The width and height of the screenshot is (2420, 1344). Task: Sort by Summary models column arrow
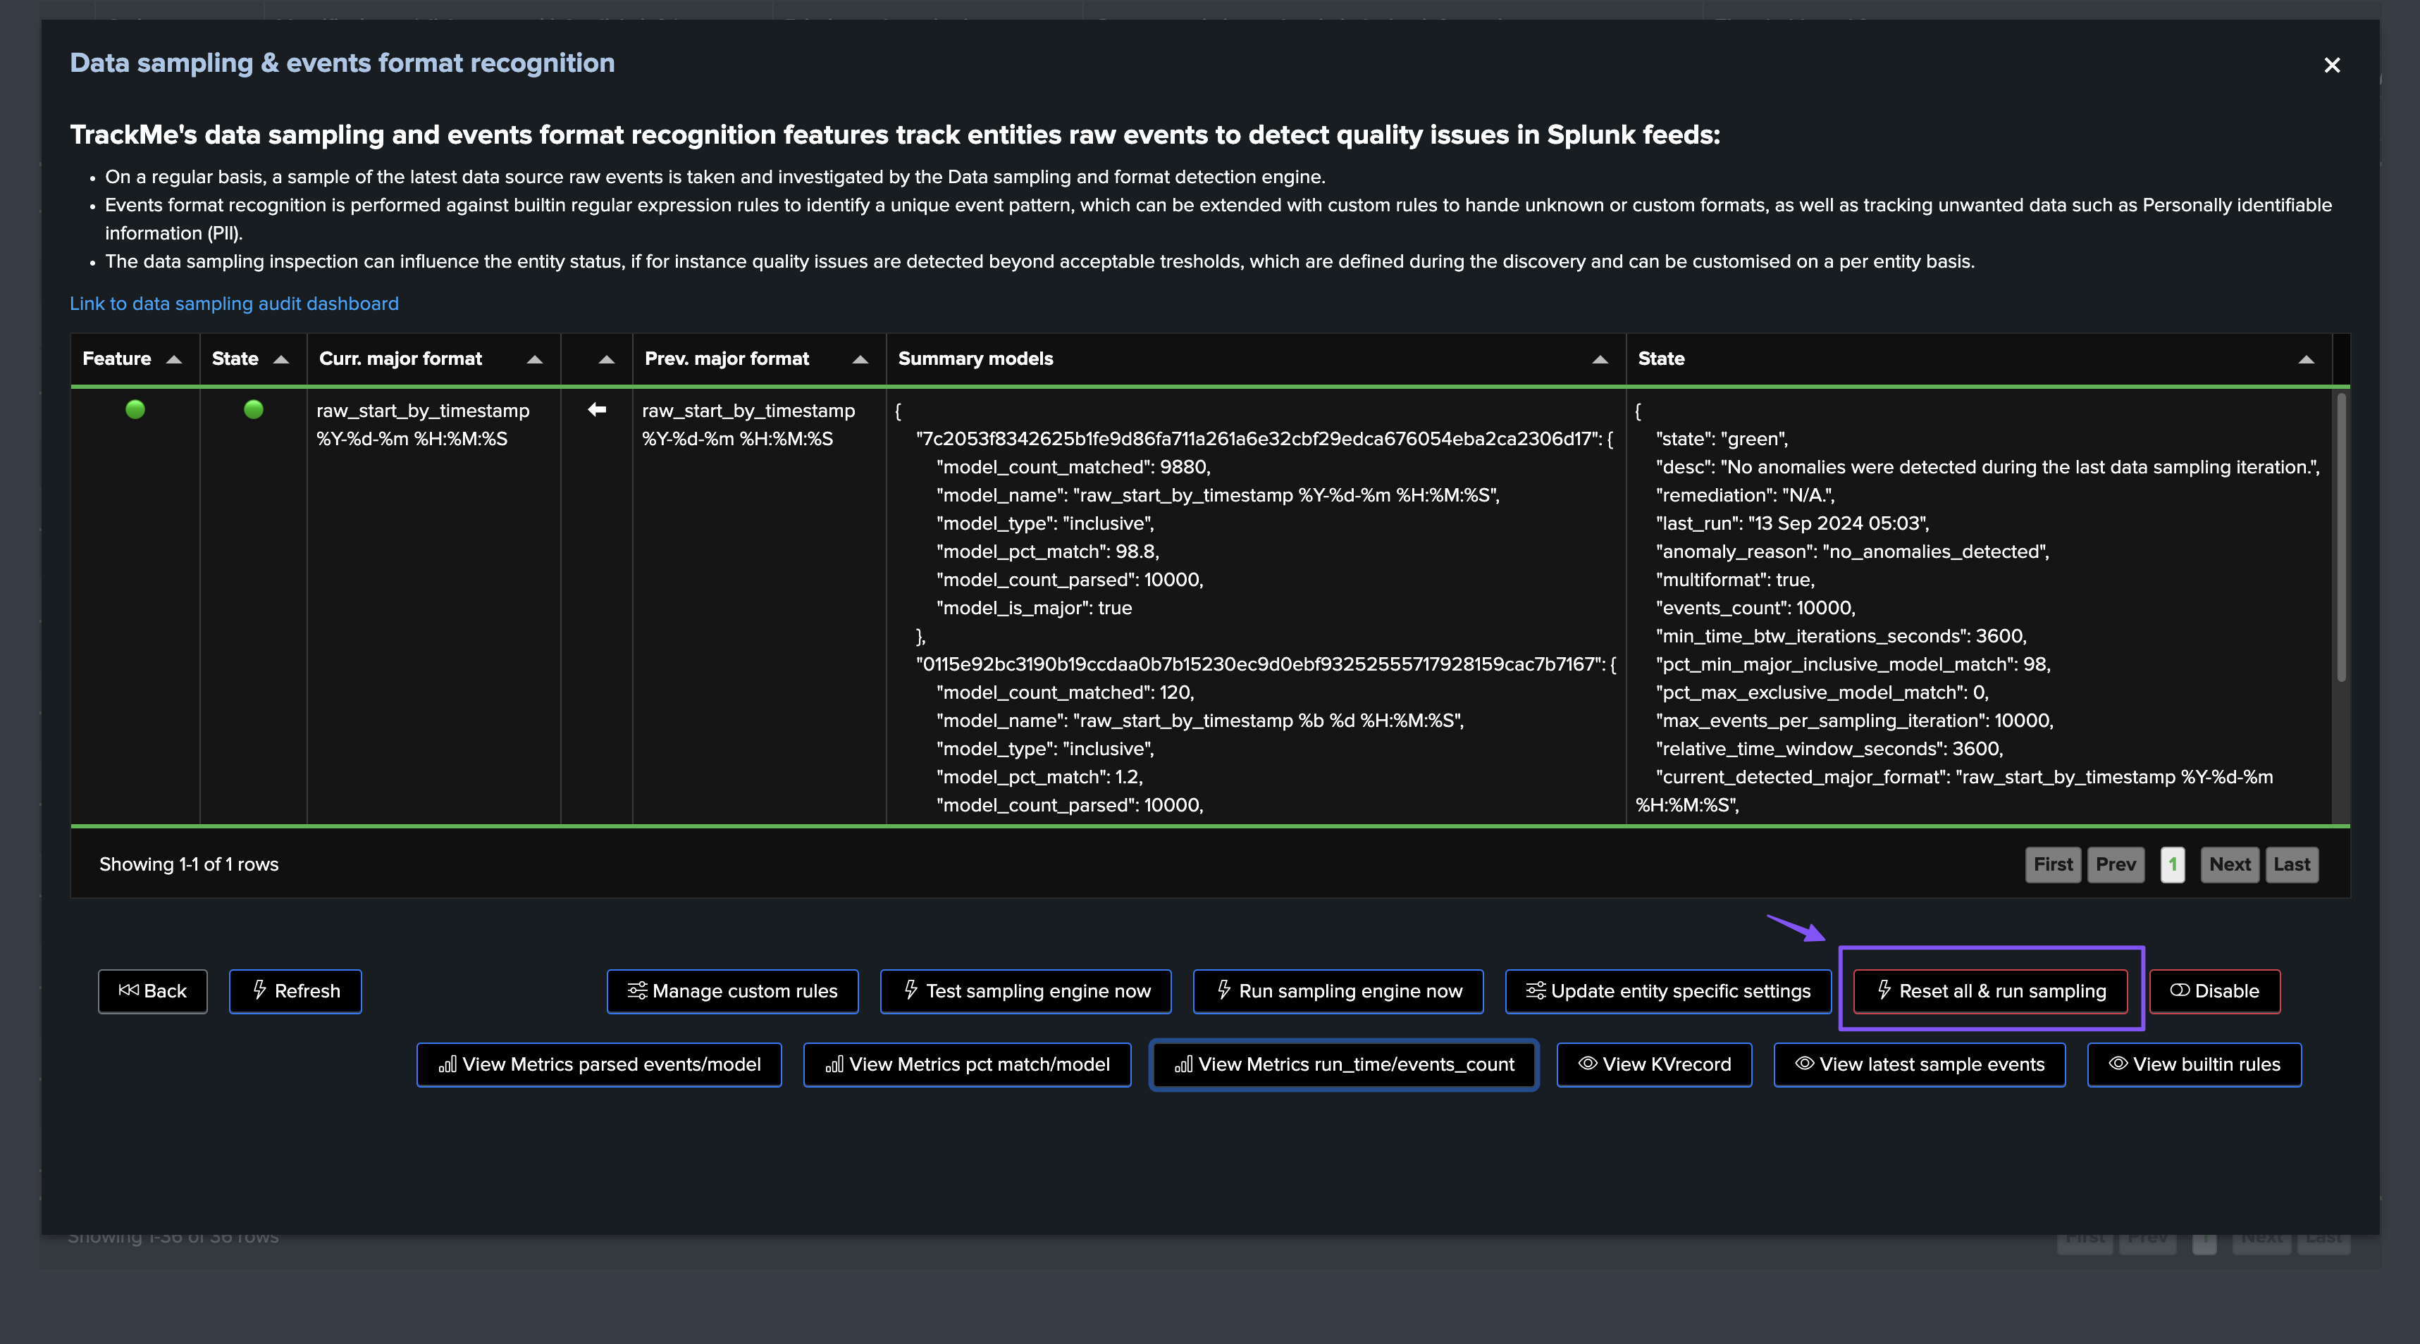[1601, 360]
